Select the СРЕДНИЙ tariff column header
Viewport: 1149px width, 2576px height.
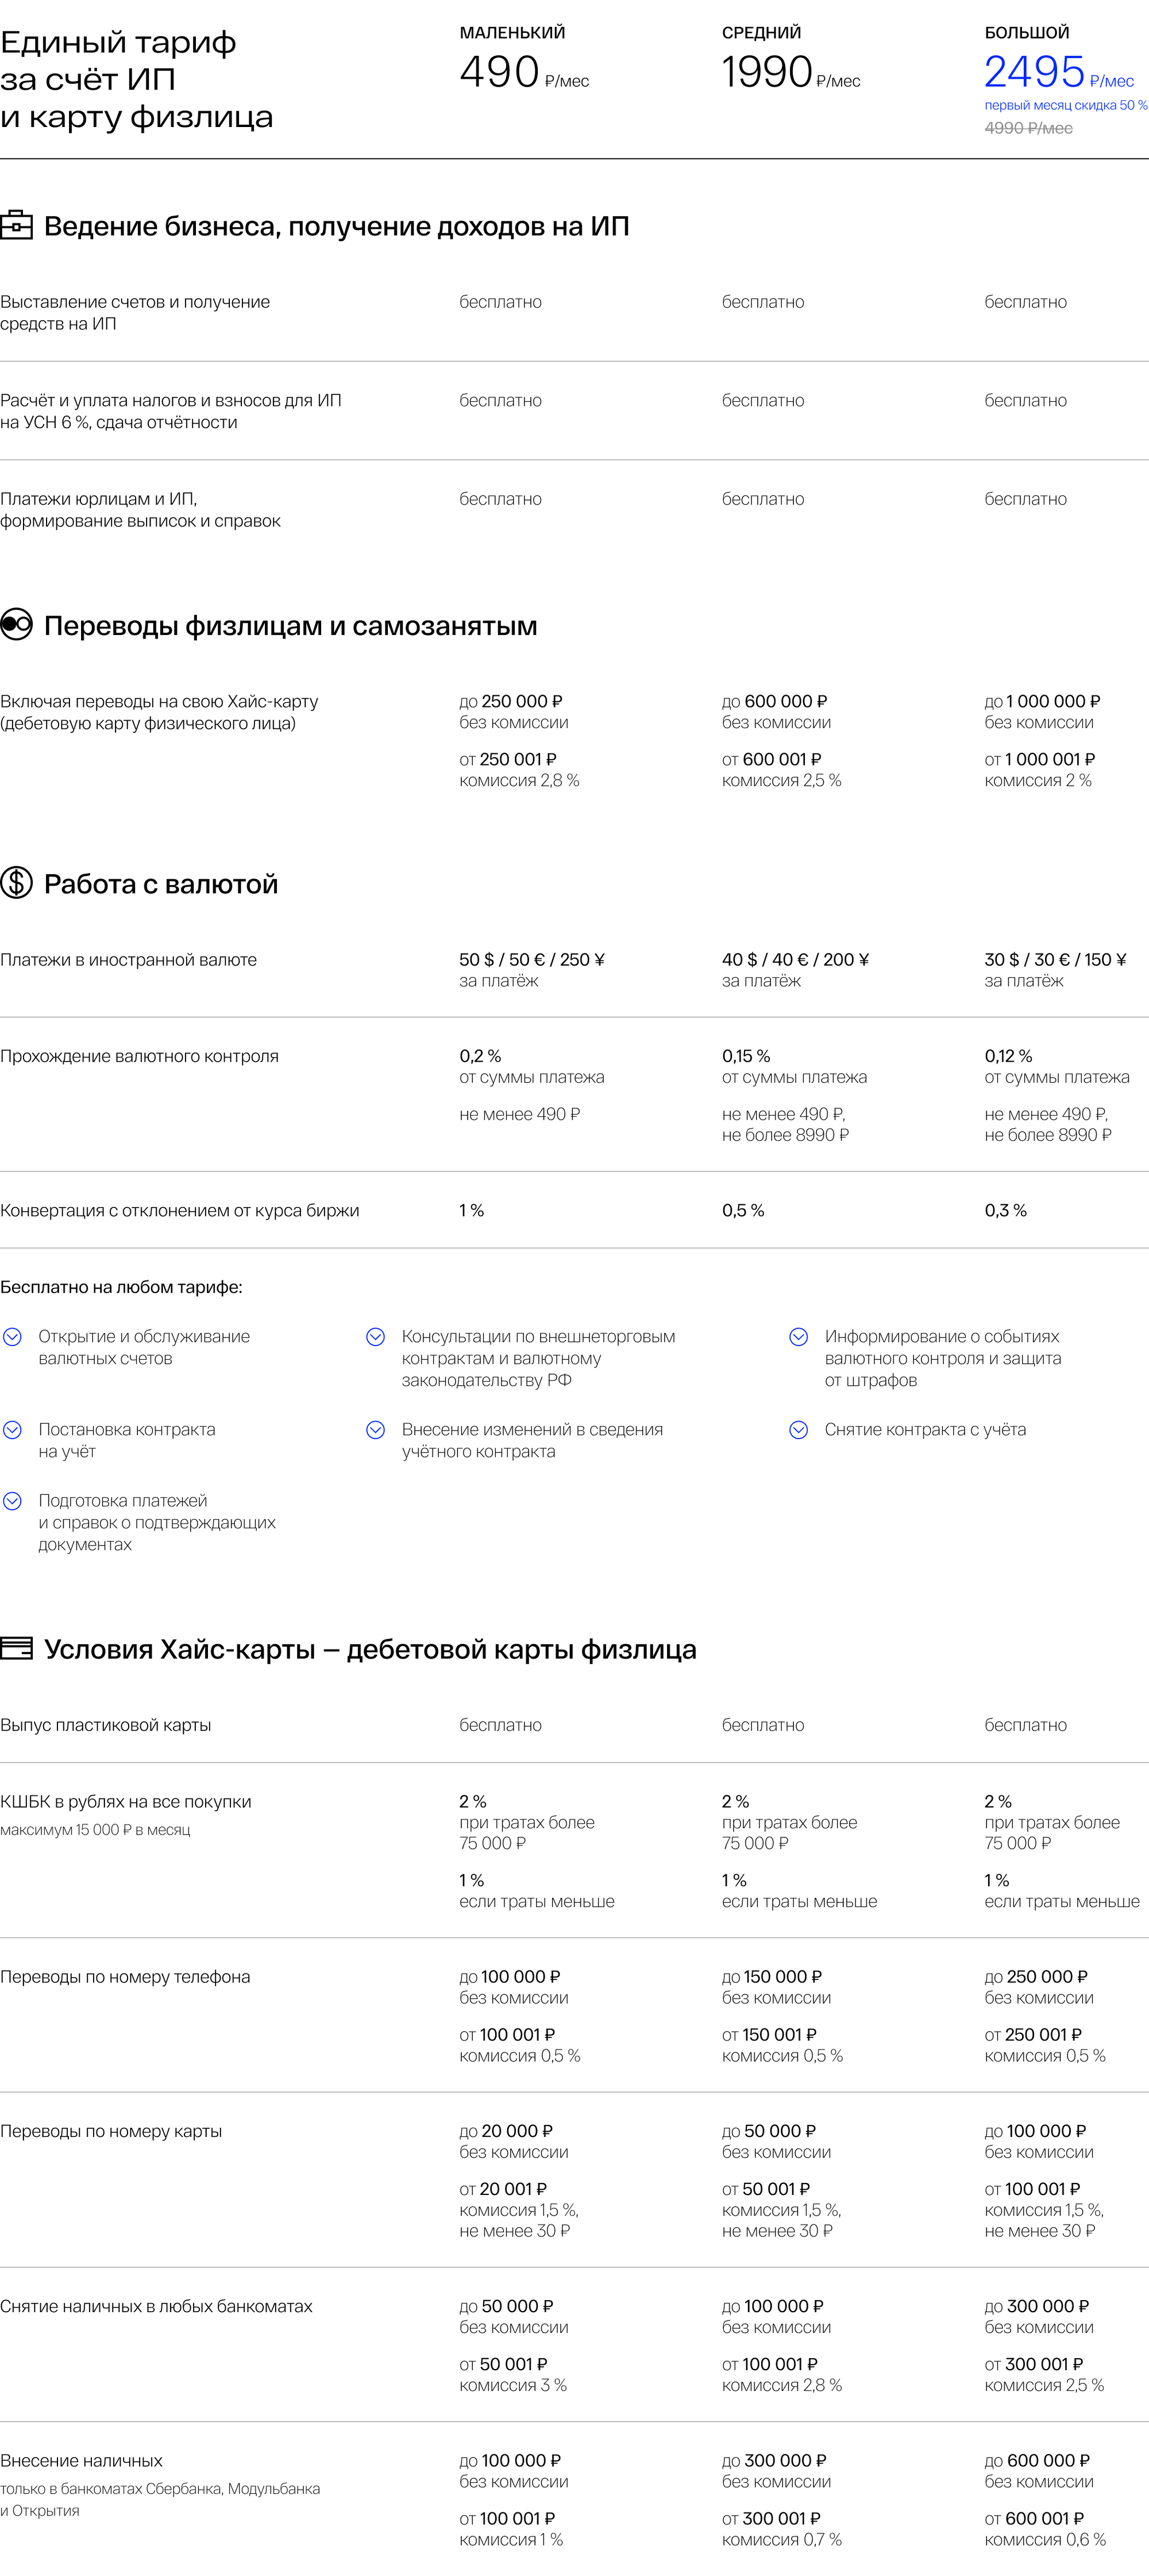[x=761, y=33]
